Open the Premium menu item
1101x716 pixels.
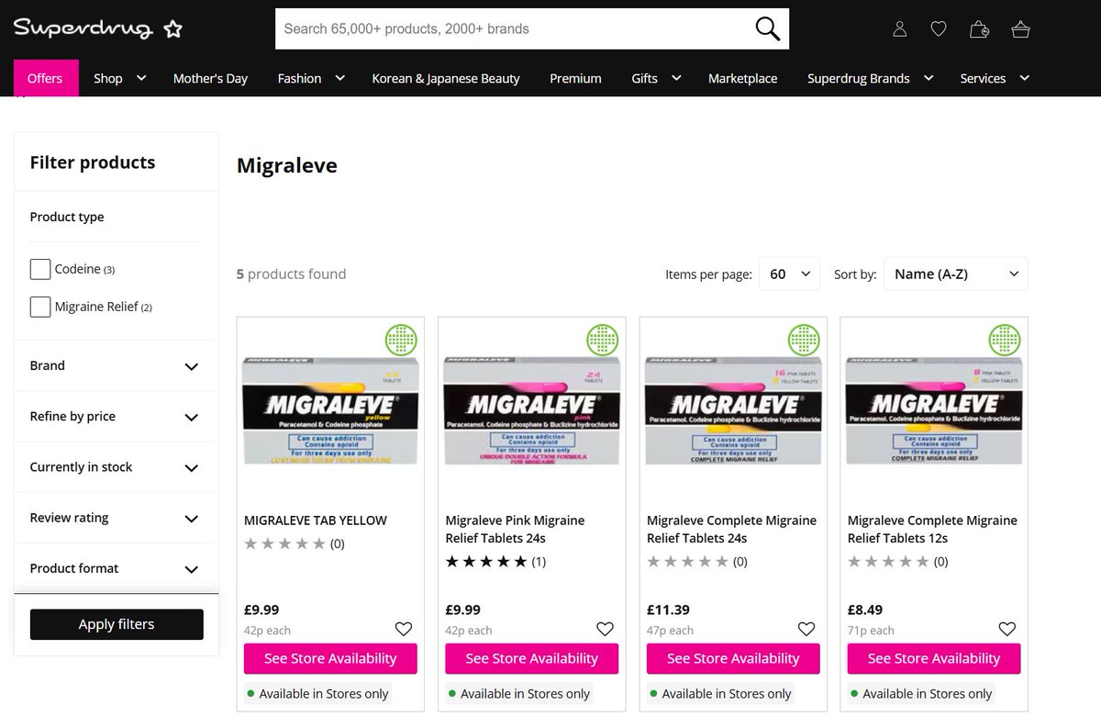pyautogui.click(x=575, y=78)
